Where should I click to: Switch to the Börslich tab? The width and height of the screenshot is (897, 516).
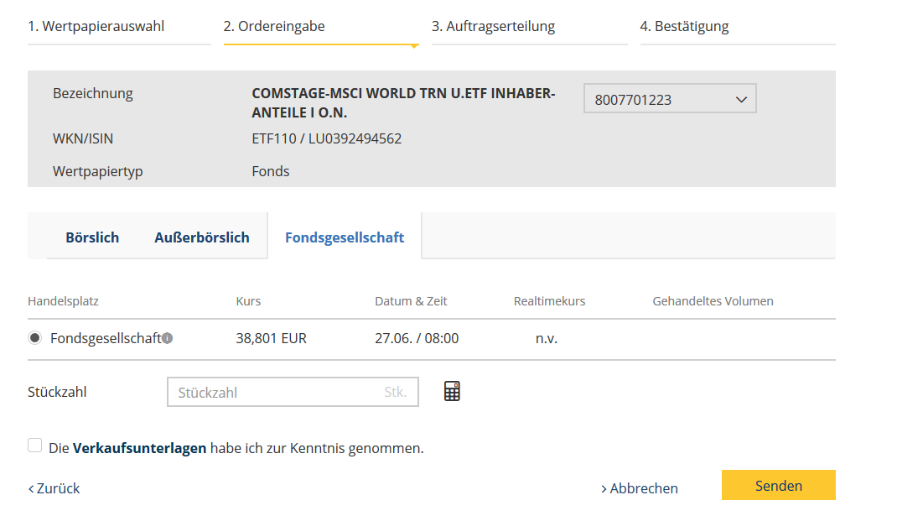(x=92, y=237)
